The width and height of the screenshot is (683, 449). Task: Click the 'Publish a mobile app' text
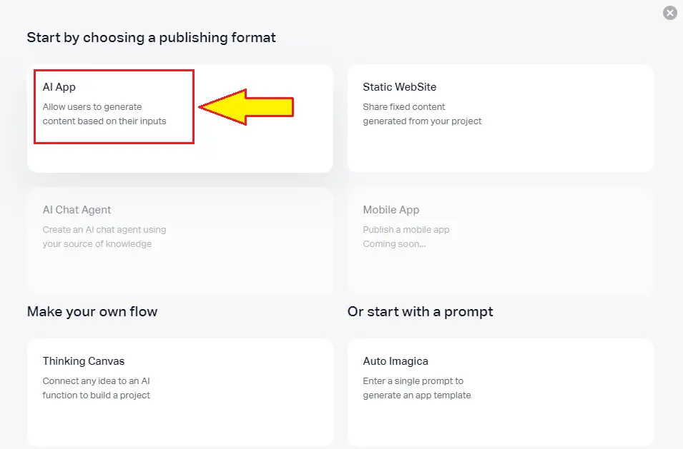[x=406, y=230]
